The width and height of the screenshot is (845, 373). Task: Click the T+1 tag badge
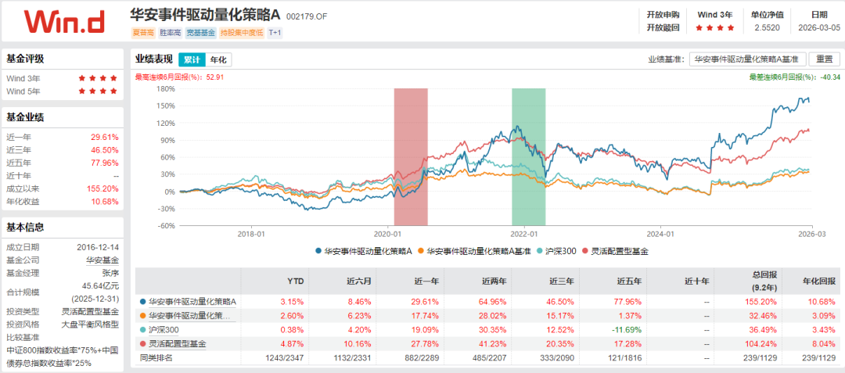click(x=275, y=33)
